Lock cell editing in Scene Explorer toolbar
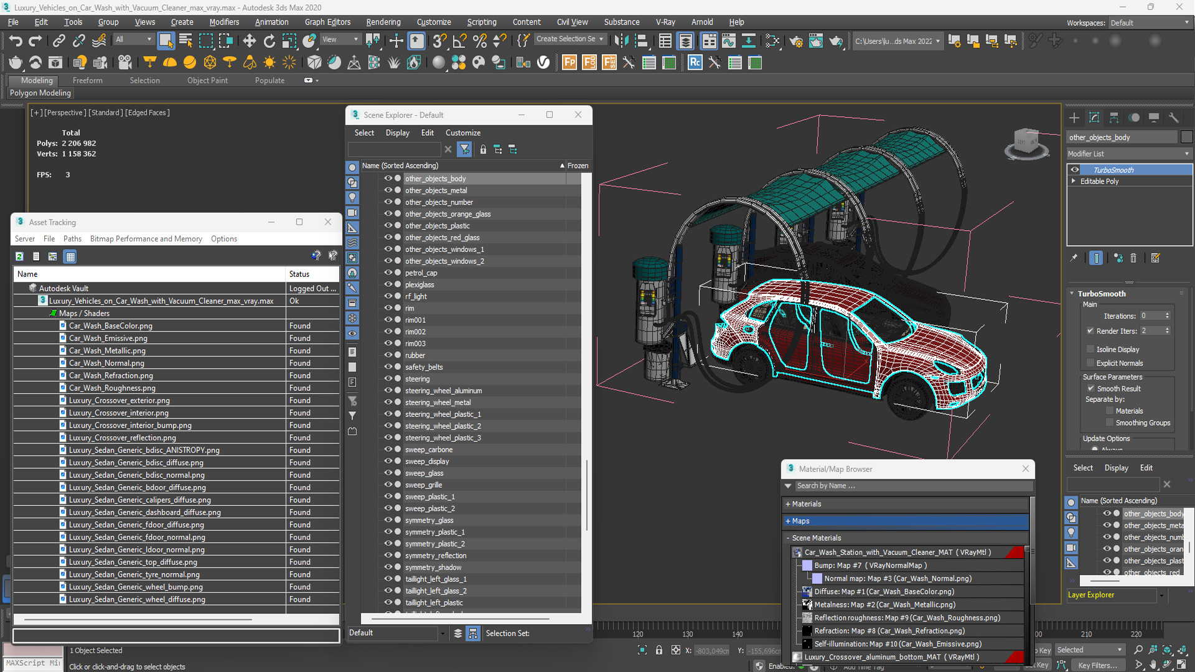 coord(483,149)
